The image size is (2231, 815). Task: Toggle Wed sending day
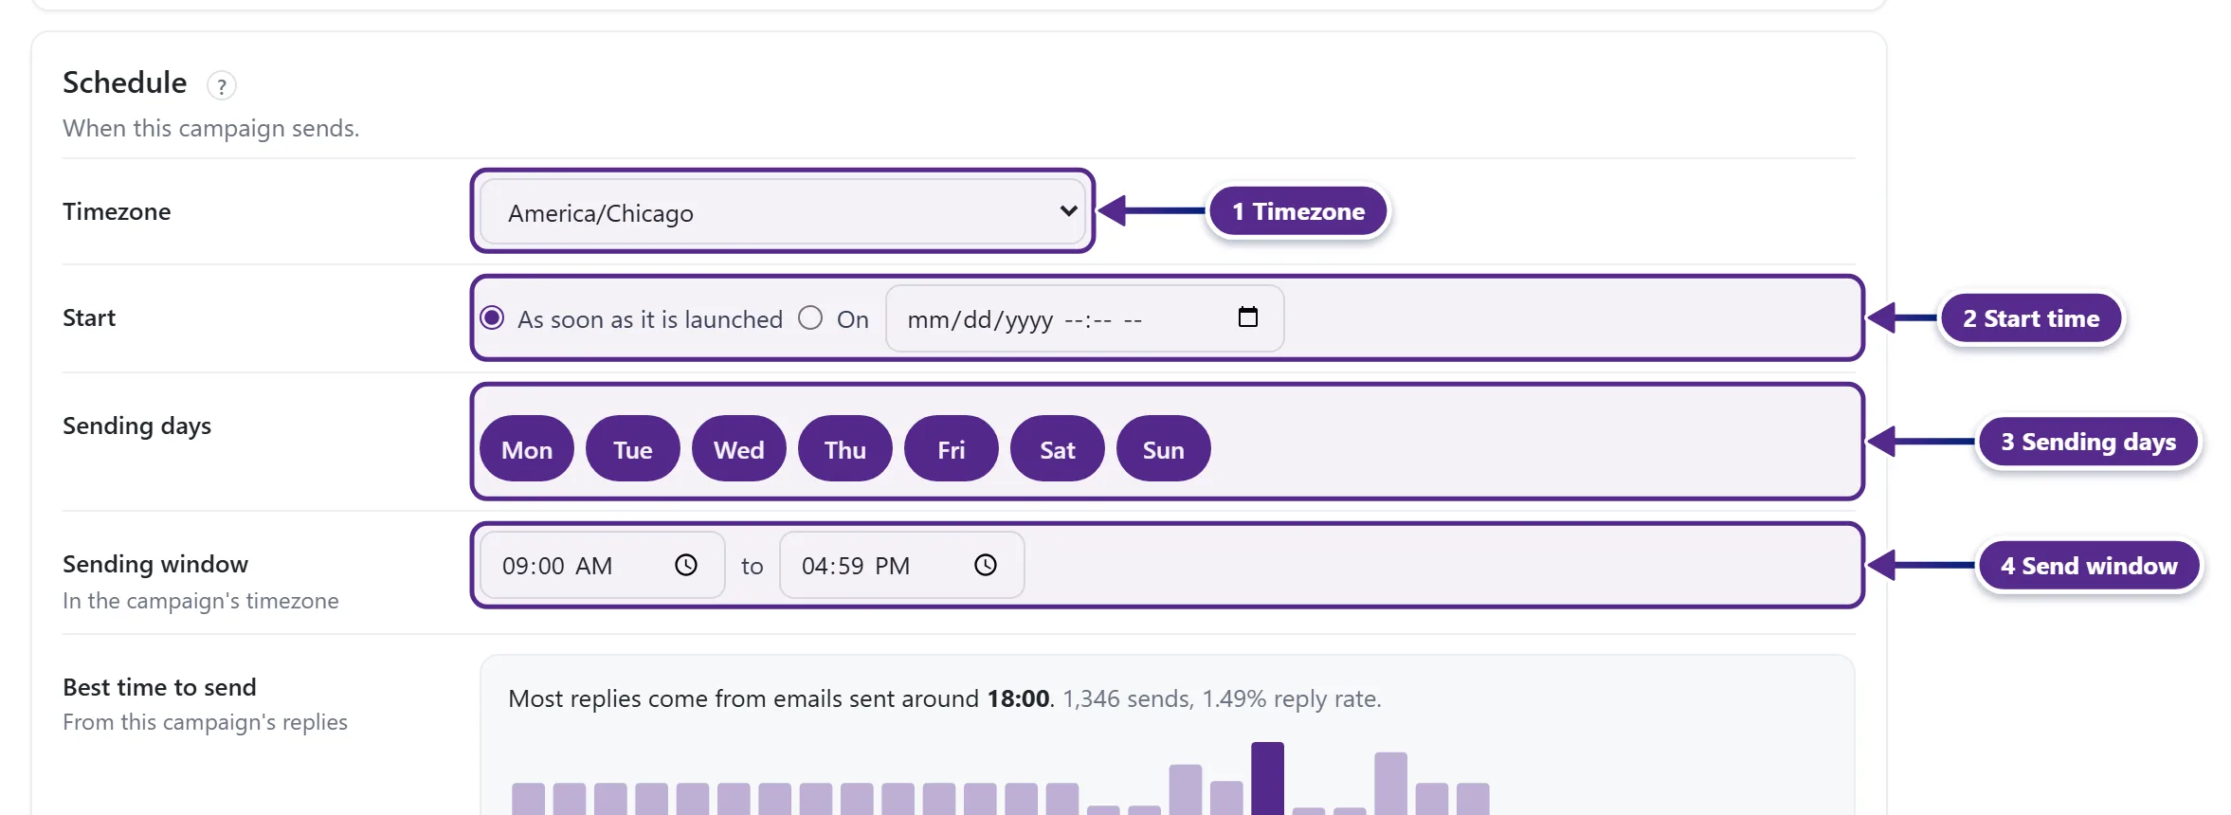(x=739, y=449)
